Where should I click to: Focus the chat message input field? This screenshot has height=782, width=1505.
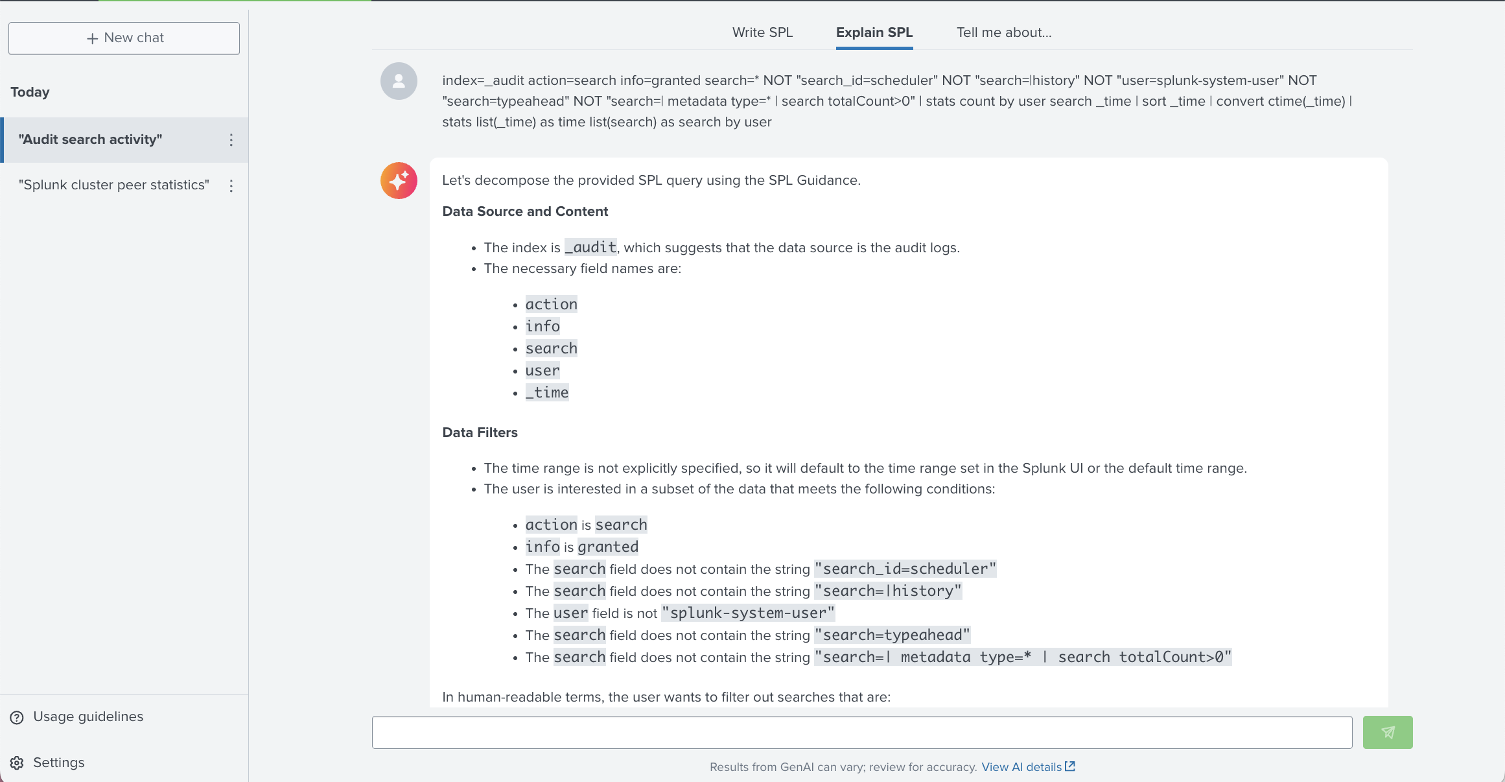tap(862, 732)
